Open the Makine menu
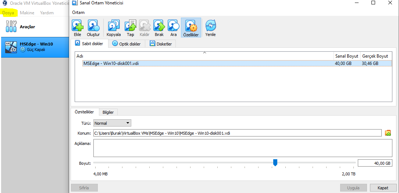This screenshot has height=193, width=399. 27,13
